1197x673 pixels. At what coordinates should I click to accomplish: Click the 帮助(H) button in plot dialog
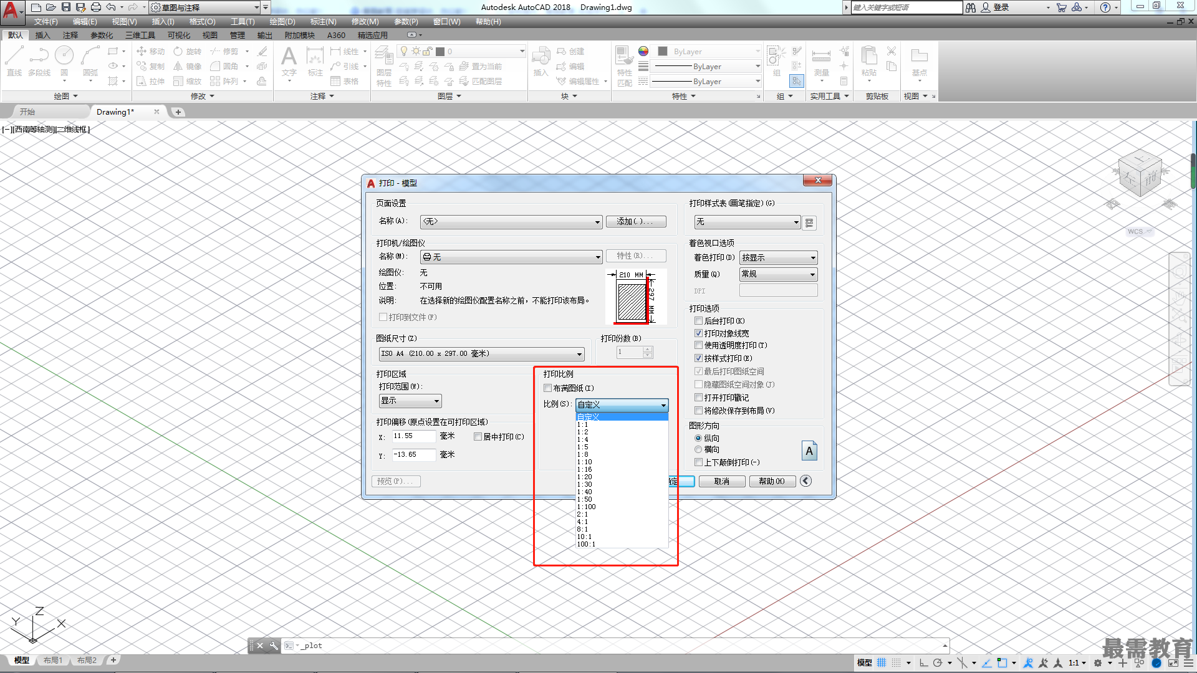tap(772, 481)
